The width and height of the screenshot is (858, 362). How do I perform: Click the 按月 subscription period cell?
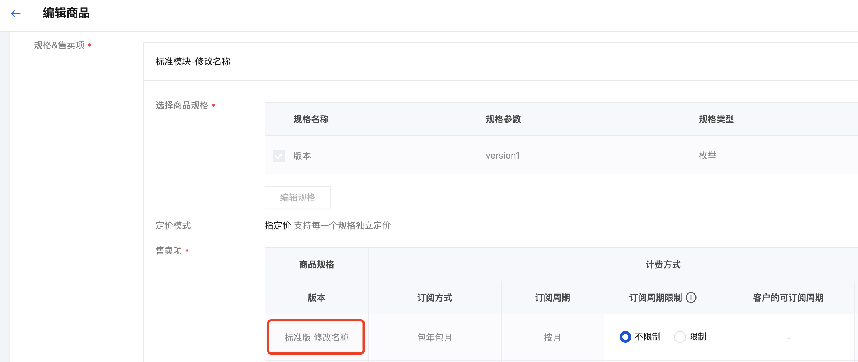[x=552, y=337]
